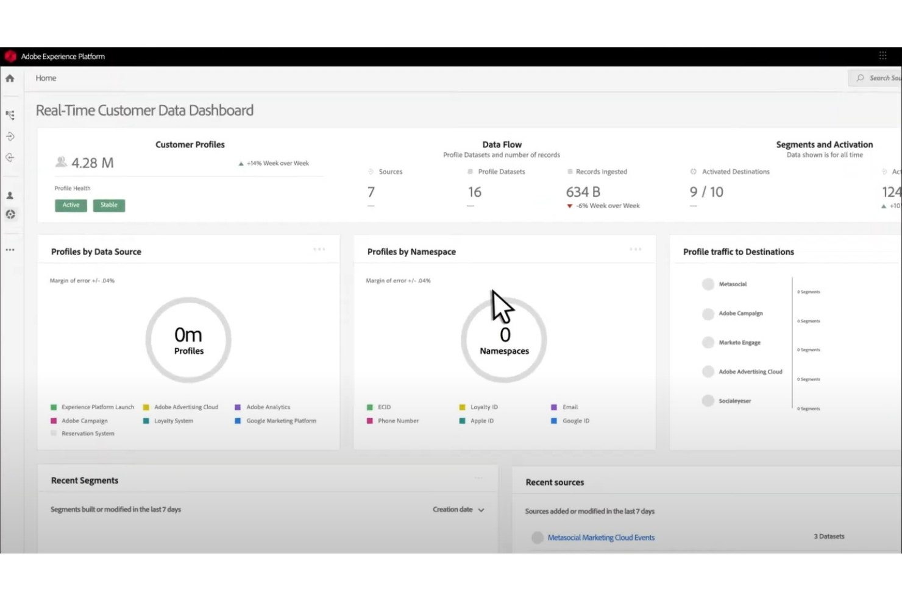Toggle the Active profile health status

point(70,205)
